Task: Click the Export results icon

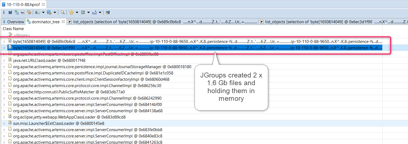Action: (94, 12)
